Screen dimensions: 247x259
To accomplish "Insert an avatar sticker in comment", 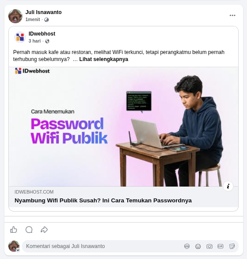I will pos(187,246).
